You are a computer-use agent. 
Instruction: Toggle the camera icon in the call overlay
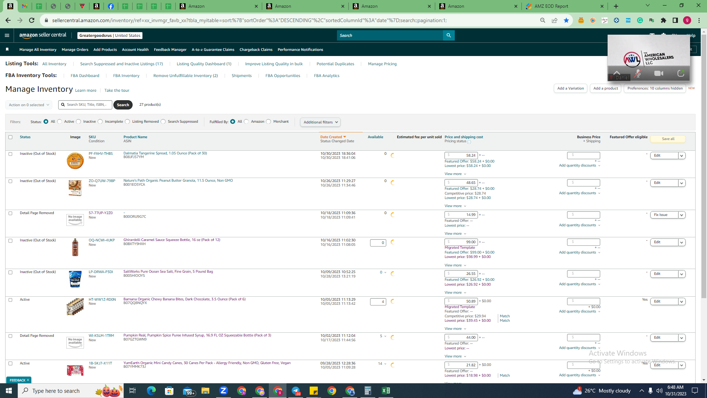click(x=659, y=74)
